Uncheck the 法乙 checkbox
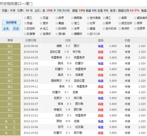This screenshot has height=136, width=147. tap(41, 29)
